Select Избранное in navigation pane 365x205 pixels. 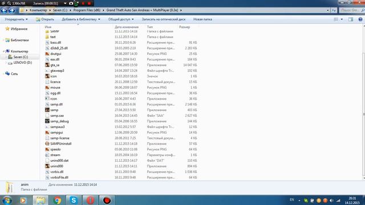pos(19,29)
